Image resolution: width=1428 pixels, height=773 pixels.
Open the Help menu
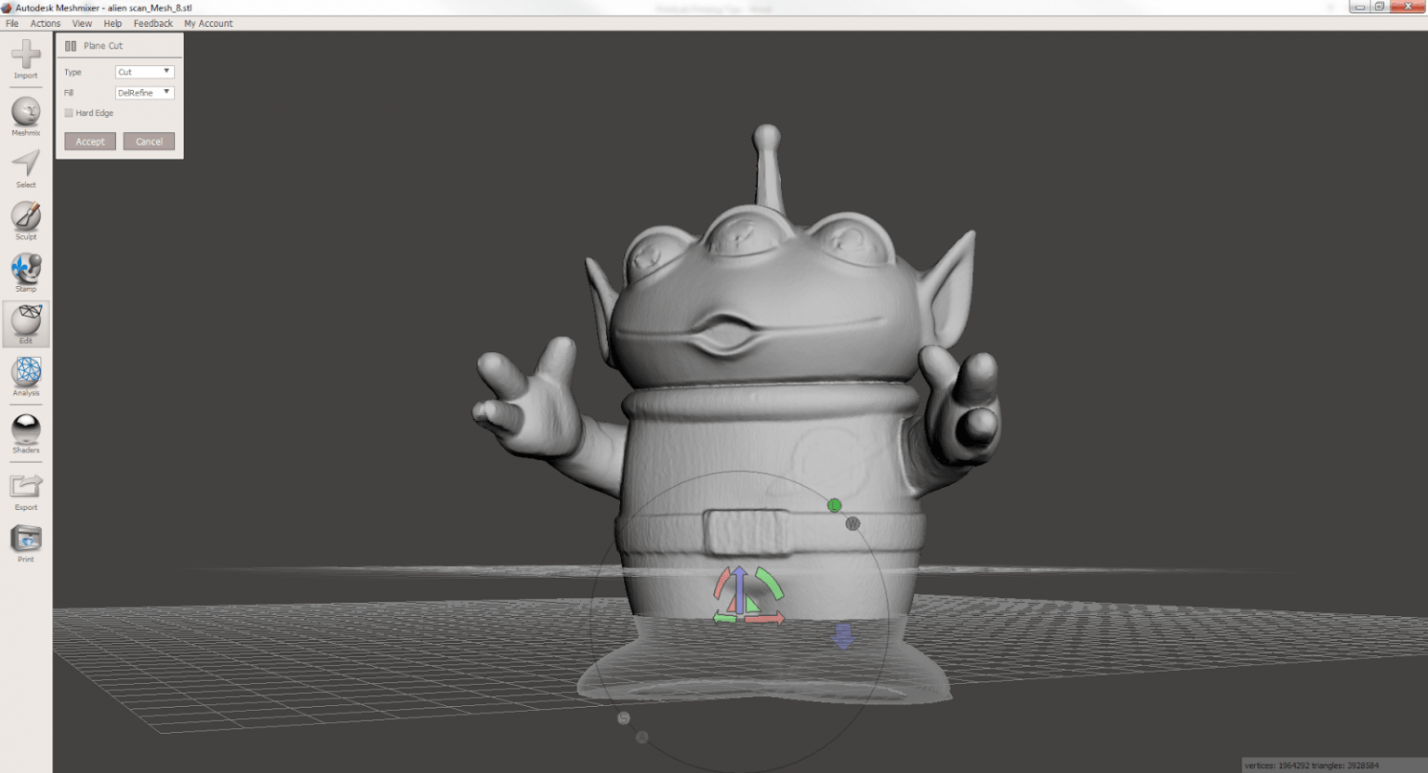coord(112,23)
